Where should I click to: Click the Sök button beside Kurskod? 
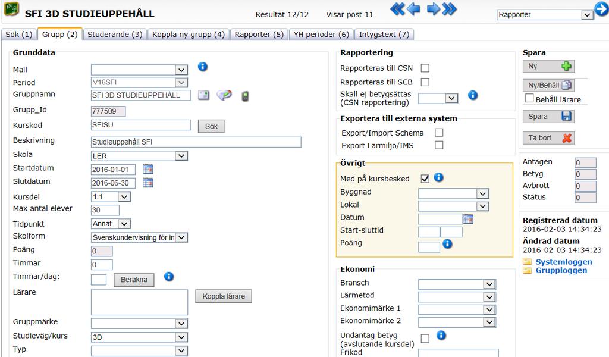tap(211, 126)
